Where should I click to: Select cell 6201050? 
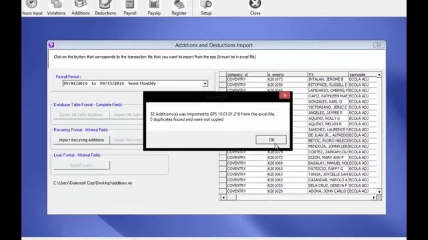[287, 85]
